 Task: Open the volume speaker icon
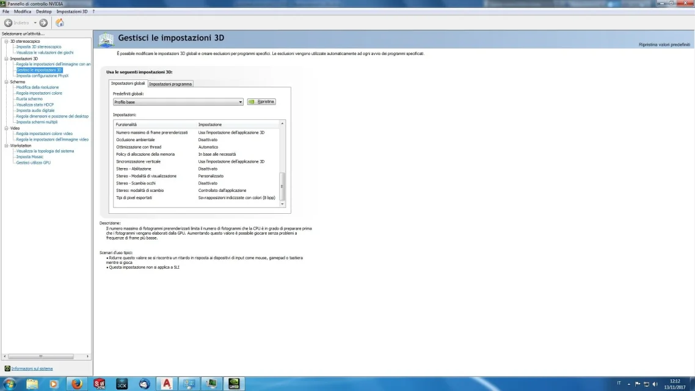click(655, 384)
